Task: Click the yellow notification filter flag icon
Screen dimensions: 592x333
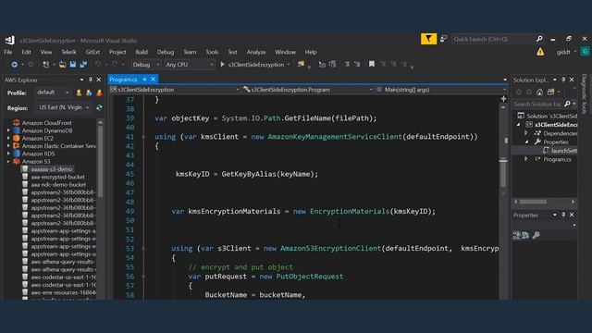Action: point(428,39)
